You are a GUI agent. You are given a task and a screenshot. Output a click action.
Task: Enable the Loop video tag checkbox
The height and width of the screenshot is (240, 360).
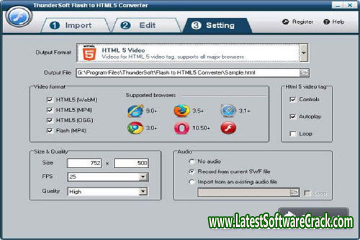292,134
